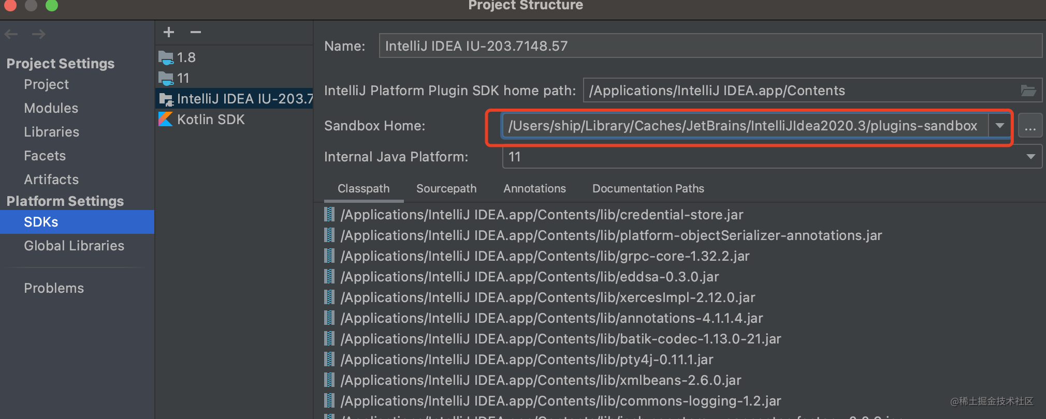Click the 11 JDK folder icon
Image resolution: width=1046 pixels, height=419 pixels.
pos(166,78)
